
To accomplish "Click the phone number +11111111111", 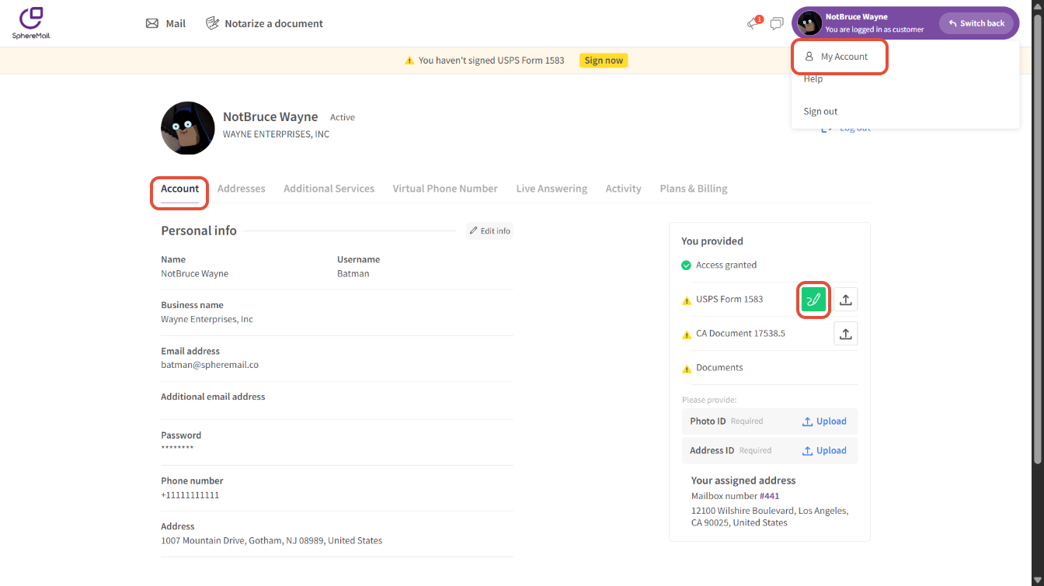I will tap(190, 495).
